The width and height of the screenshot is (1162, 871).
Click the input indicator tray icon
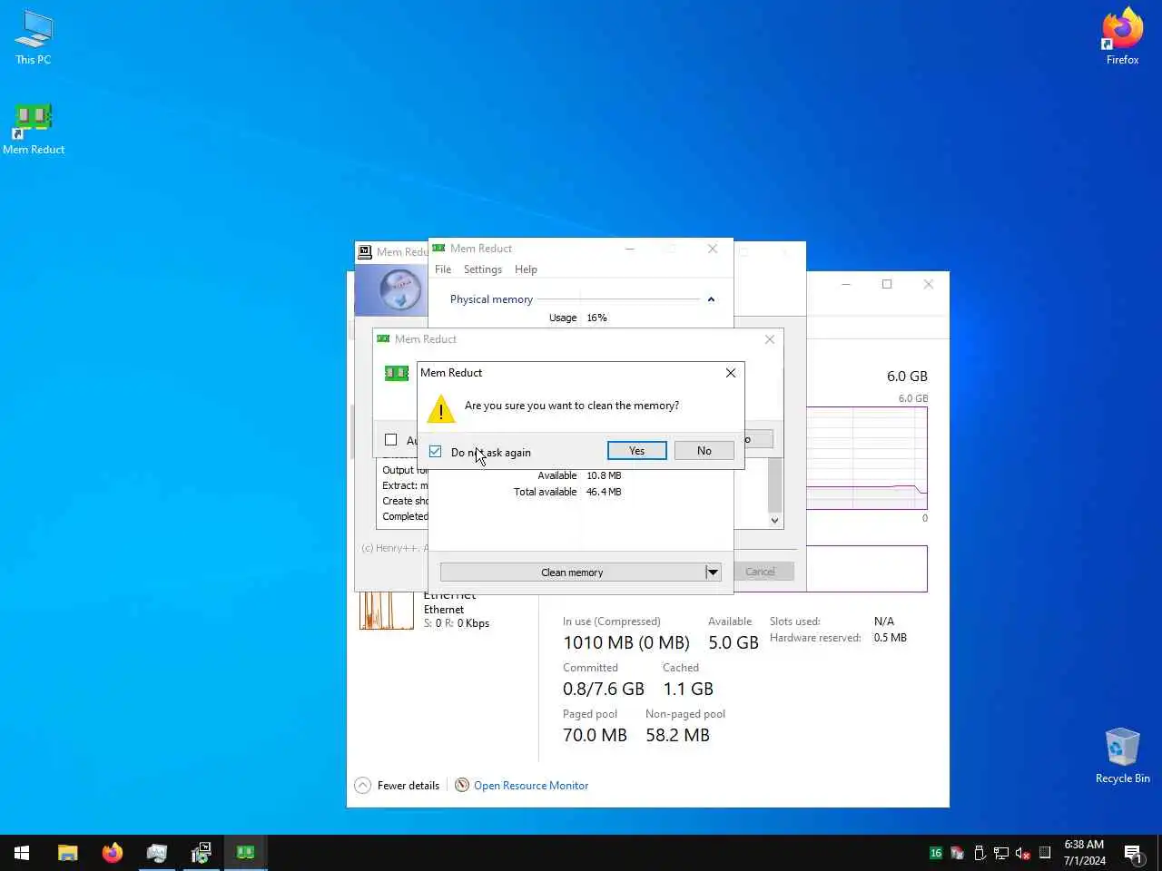pyautogui.click(x=1045, y=853)
